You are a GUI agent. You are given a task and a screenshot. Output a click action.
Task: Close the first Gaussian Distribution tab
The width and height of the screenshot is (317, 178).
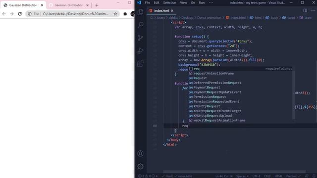coord(42,5)
